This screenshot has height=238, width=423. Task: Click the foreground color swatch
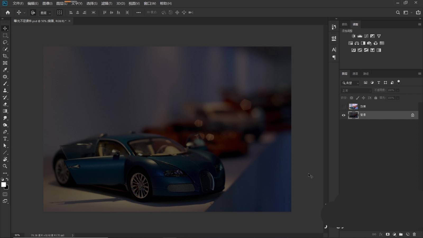click(x=3, y=185)
